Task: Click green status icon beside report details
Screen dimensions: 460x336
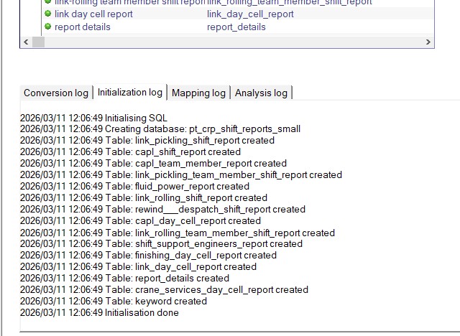Action: [48, 27]
